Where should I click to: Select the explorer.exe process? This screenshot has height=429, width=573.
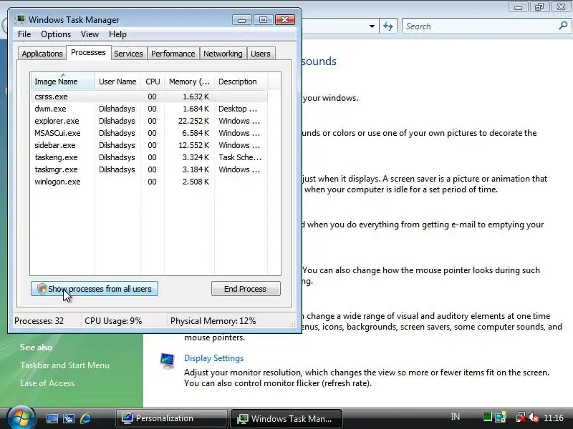tap(149, 121)
